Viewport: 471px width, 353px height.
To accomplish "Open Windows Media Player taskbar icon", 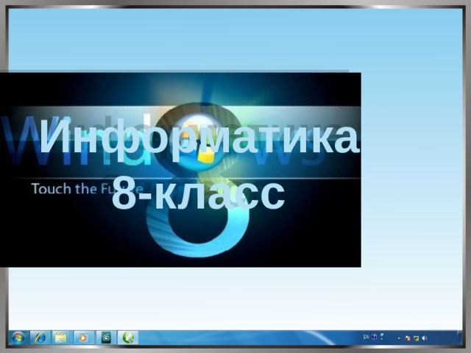I will (x=83, y=338).
